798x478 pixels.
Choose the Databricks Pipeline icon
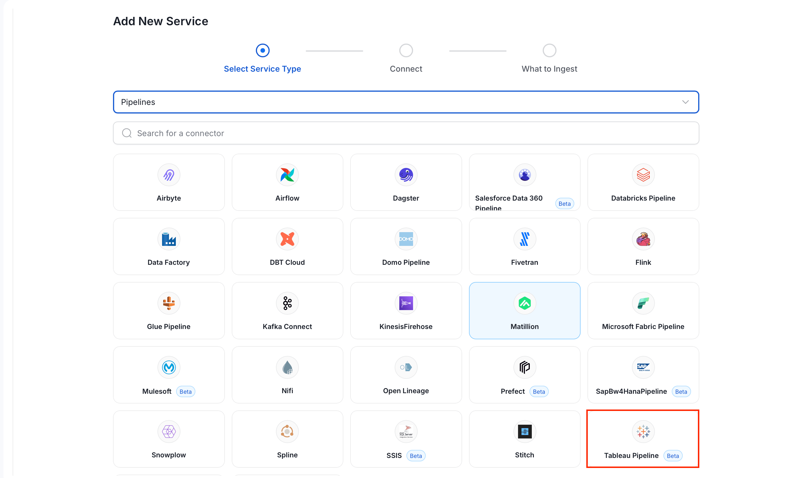tap(643, 175)
